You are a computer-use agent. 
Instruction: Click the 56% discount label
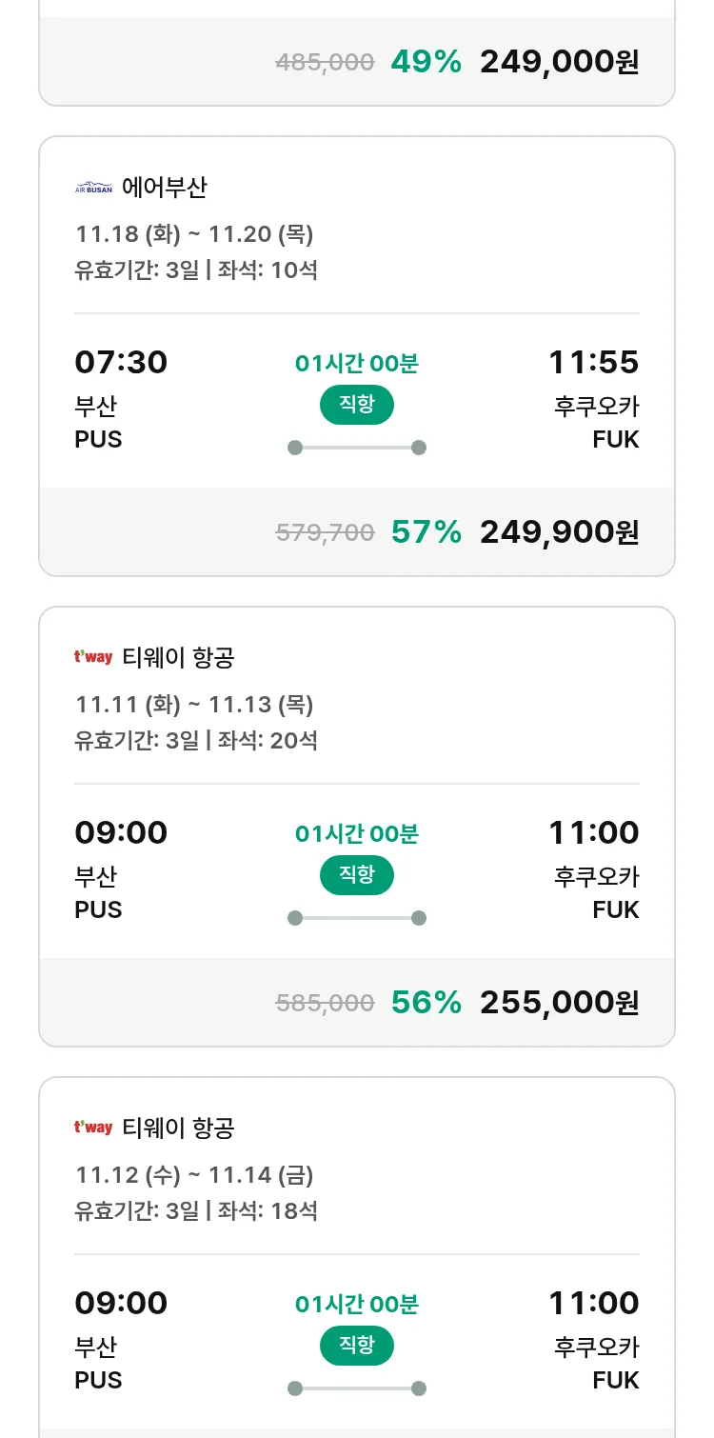(x=426, y=1003)
